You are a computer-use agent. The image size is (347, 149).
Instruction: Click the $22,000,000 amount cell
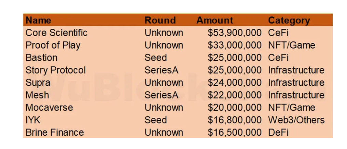click(235, 95)
